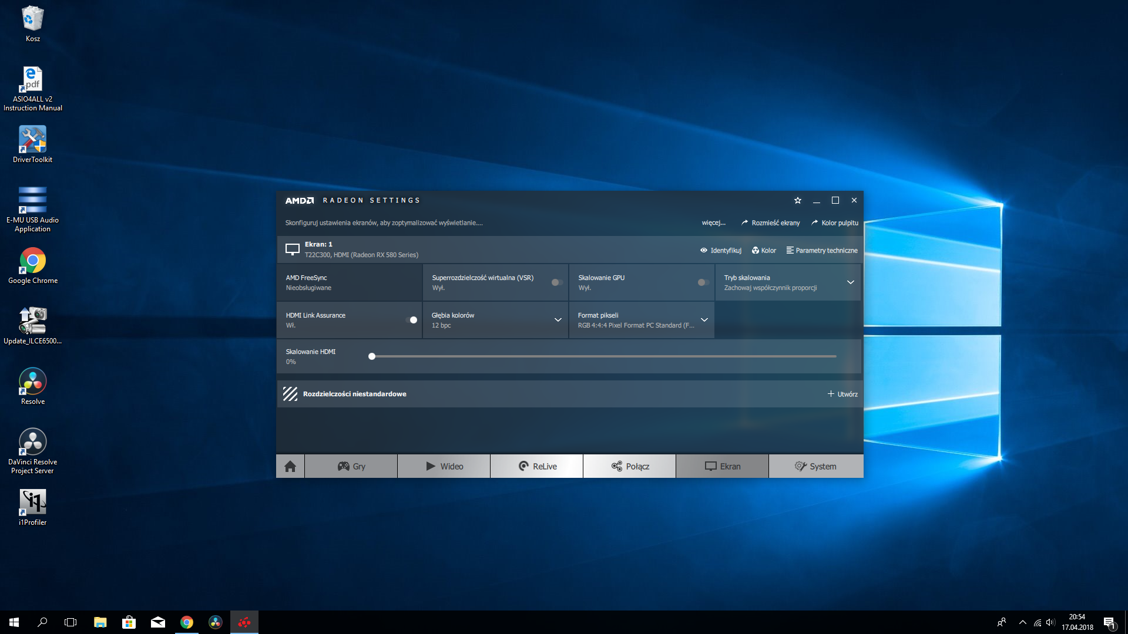Enable Superrozdzielczość wirtualna (VSR) toggle

click(x=556, y=282)
